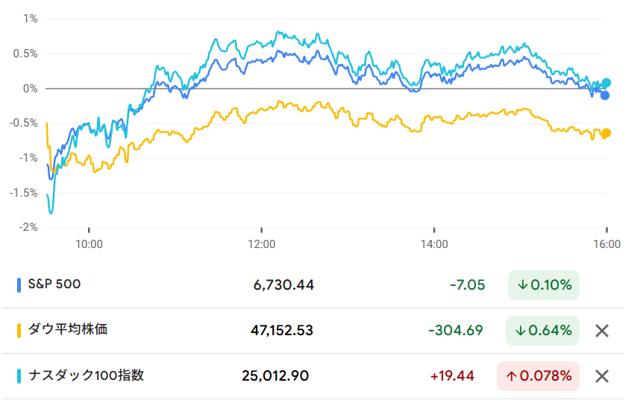Image resolution: width=634 pixels, height=400 pixels.
Task: Click the cyan Nasdaq endpoint dot on chart
Action: (606, 83)
